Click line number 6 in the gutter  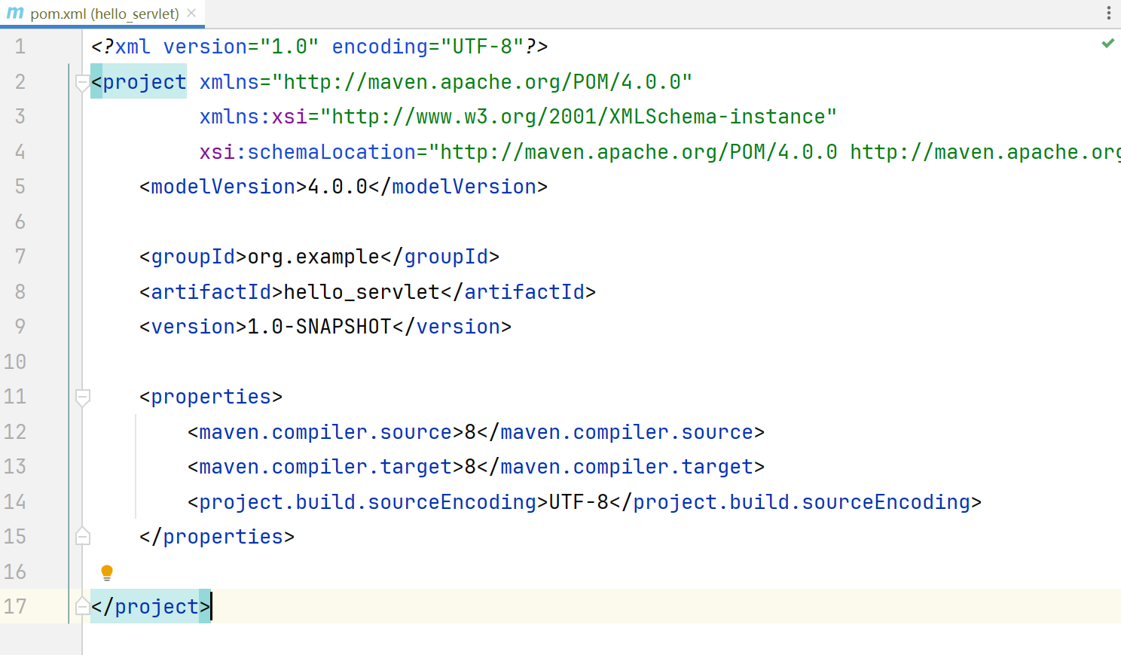click(x=20, y=221)
